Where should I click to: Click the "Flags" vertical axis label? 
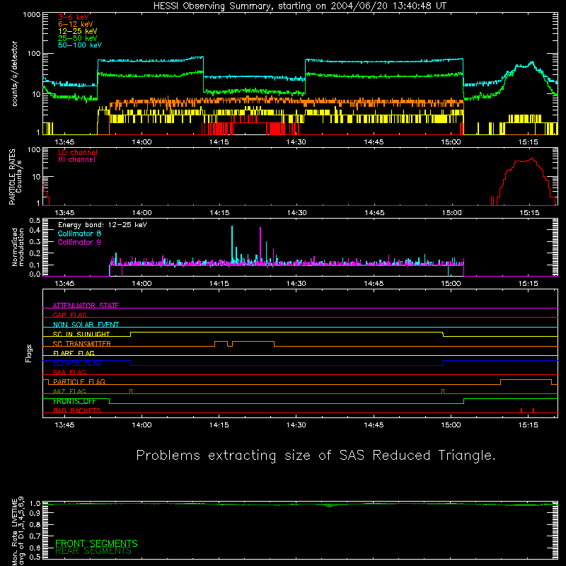(29, 353)
